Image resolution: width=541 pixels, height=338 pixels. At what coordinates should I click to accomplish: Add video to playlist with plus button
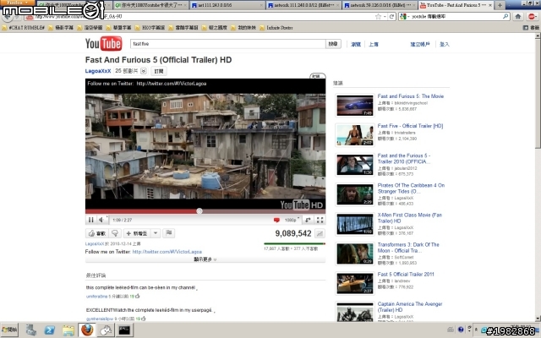coord(137,233)
